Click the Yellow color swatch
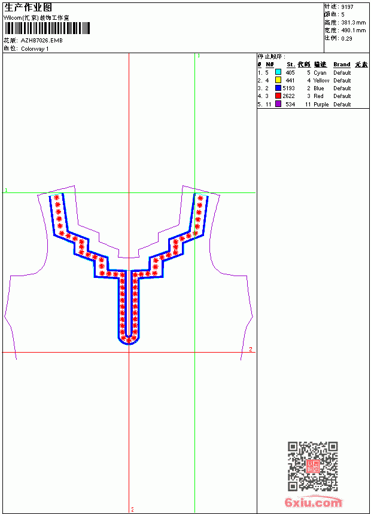This screenshot has height=514, width=371. [x=278, y=80]
